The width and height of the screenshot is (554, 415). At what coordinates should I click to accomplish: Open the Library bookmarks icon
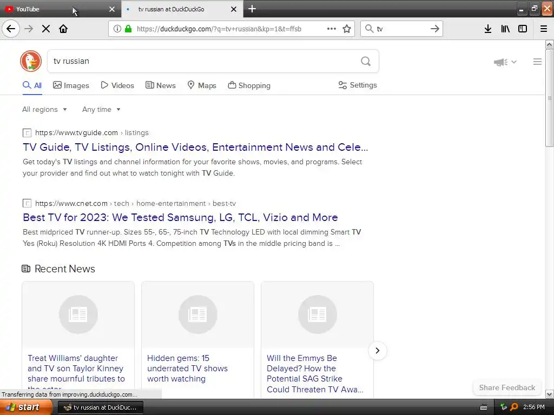(x=505, y=29)
